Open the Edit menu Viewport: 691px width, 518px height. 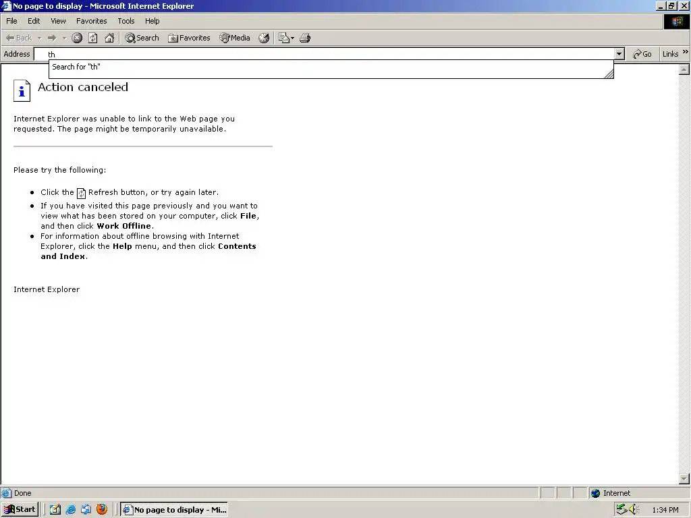34,21
